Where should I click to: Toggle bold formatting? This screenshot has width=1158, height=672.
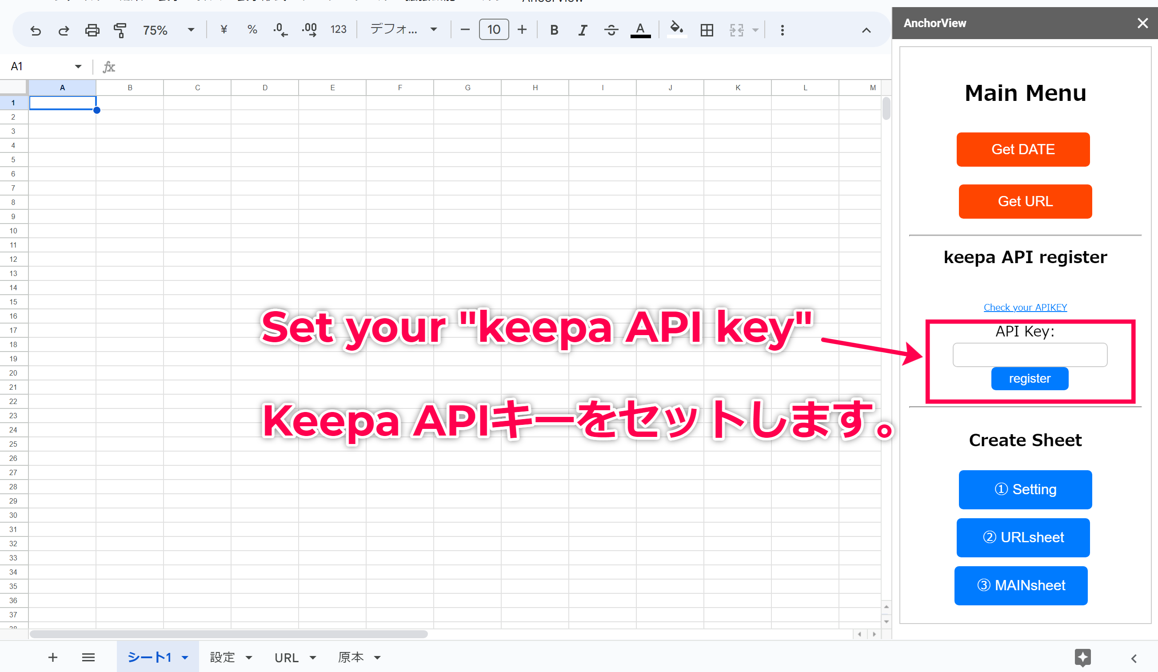coord(554,30)
